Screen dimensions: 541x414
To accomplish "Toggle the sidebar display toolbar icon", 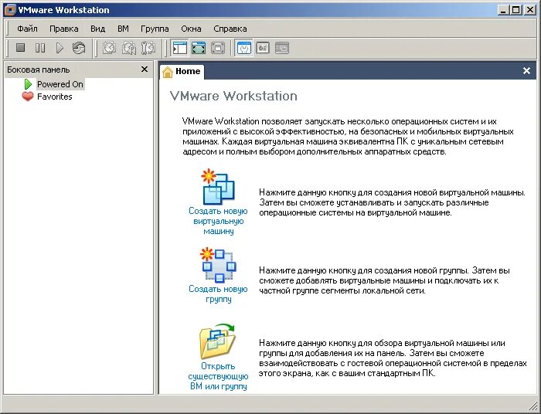I will [x=179, y=48].
